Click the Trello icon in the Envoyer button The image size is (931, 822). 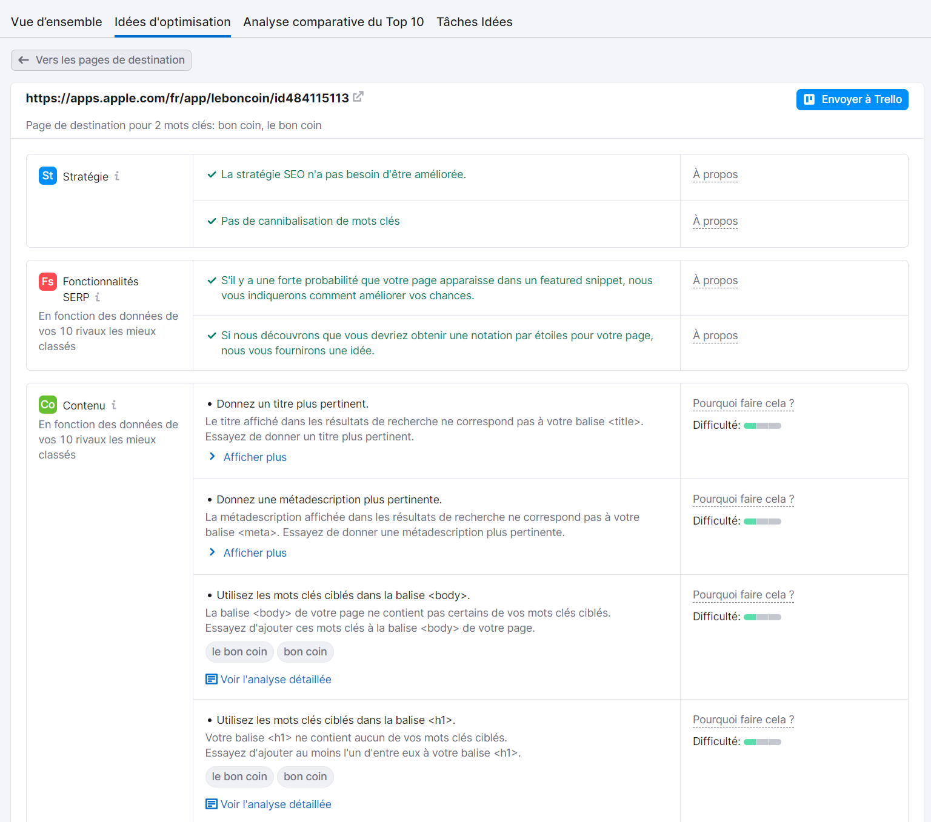click(809, 99)
